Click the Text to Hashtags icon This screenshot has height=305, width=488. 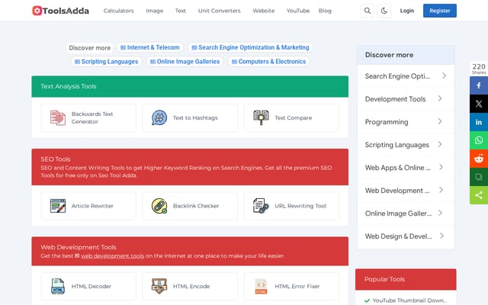tap(159, 117)
